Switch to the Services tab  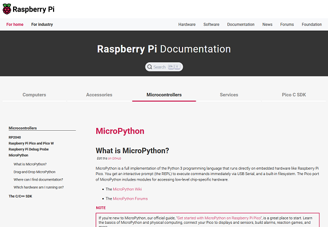coord(229,95)
